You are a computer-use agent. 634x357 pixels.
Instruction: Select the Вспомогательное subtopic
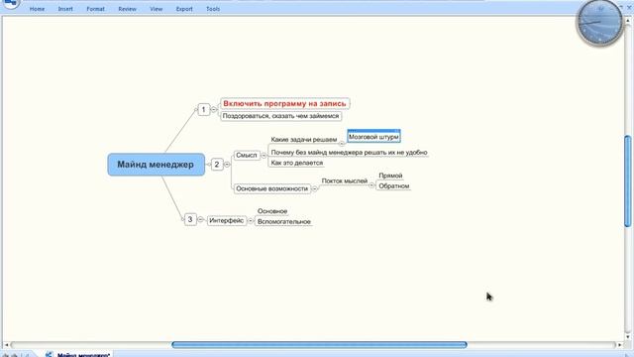[284, 222]
